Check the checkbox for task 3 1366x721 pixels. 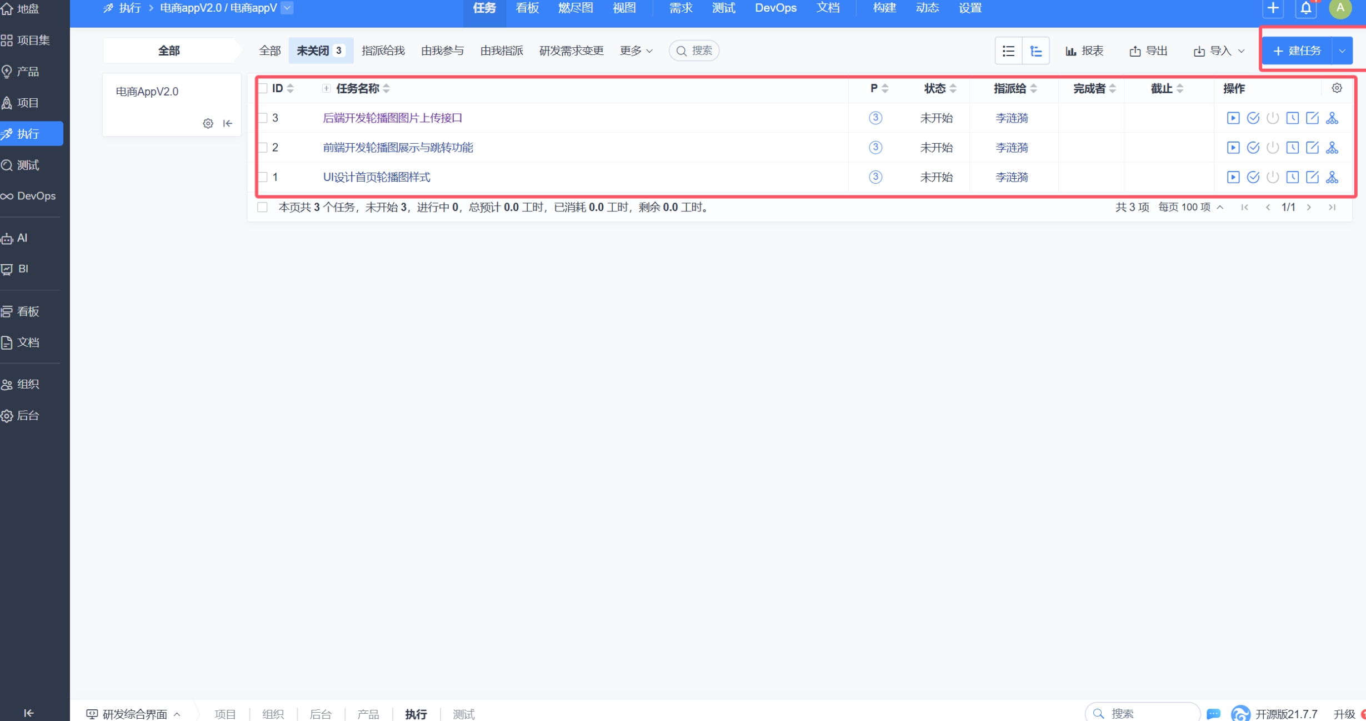263,118
